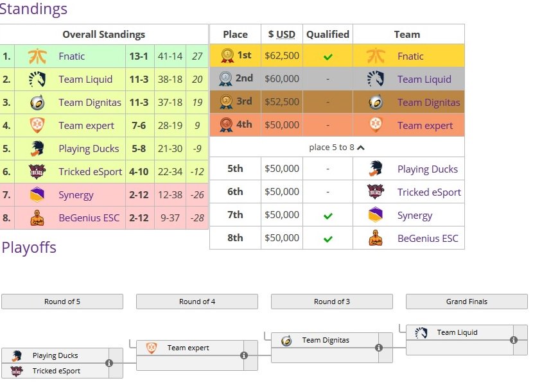The image size is (533, 383).
Task: Click Tricked eSport logo in playoff bracket
Action: (16, 371)
